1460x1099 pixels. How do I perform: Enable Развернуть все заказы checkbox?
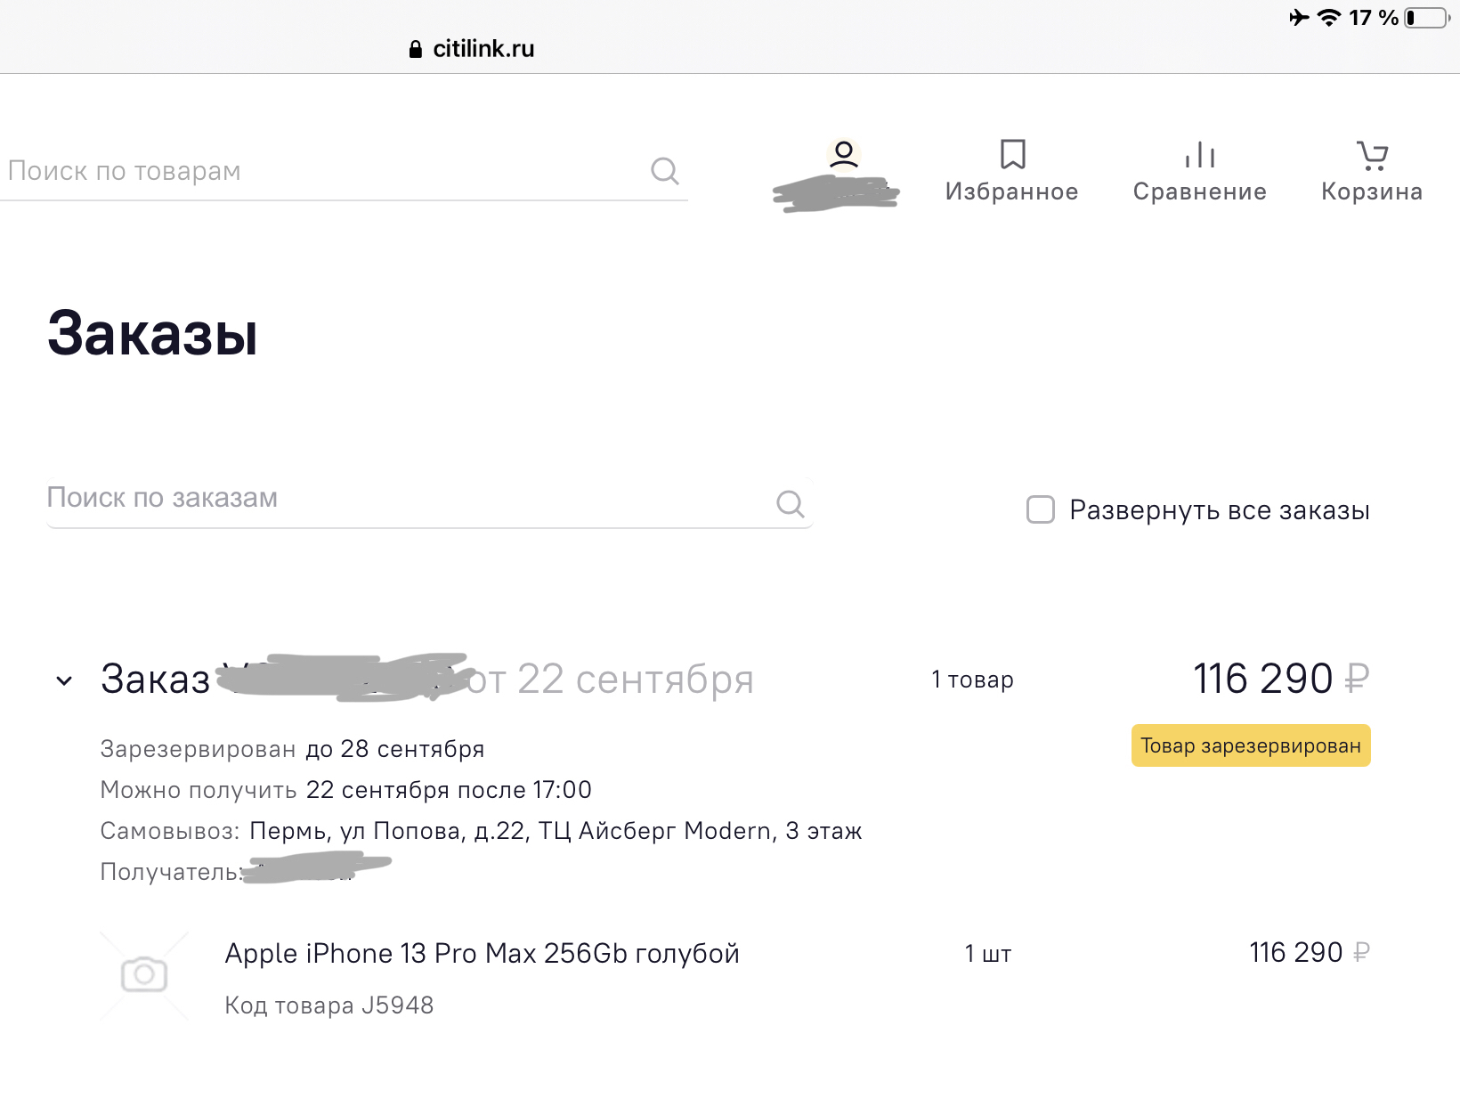pyautogui.click(x=1040, y=509)
